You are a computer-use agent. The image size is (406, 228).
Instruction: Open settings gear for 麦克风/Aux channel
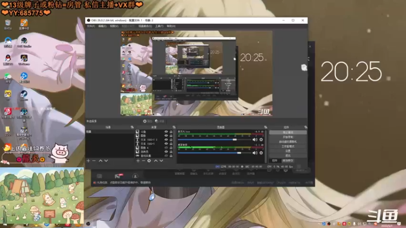(x=261, y=140)
